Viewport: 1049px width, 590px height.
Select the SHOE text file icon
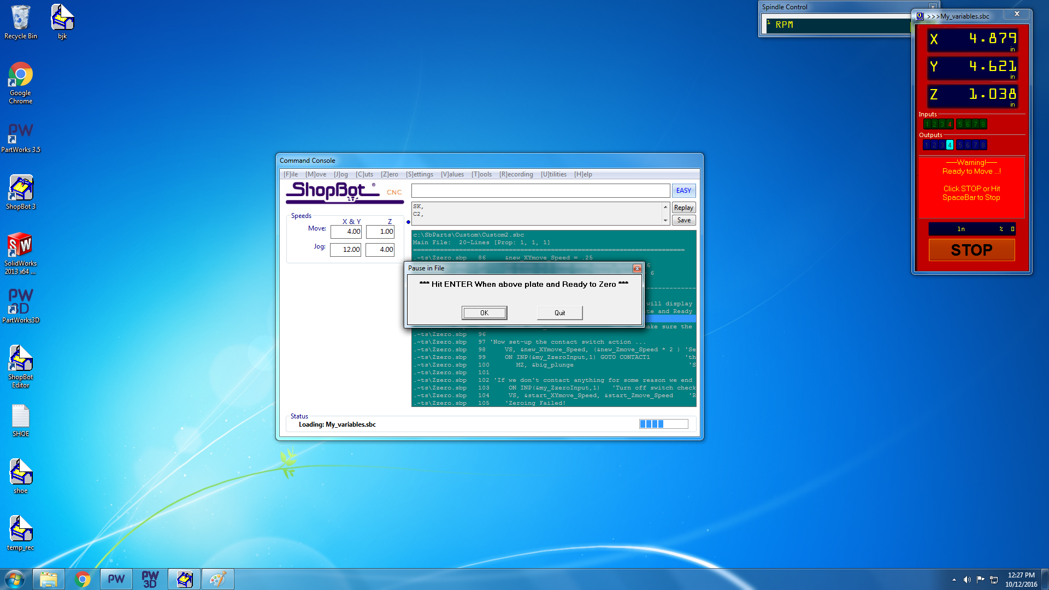[x=21, y=421]
